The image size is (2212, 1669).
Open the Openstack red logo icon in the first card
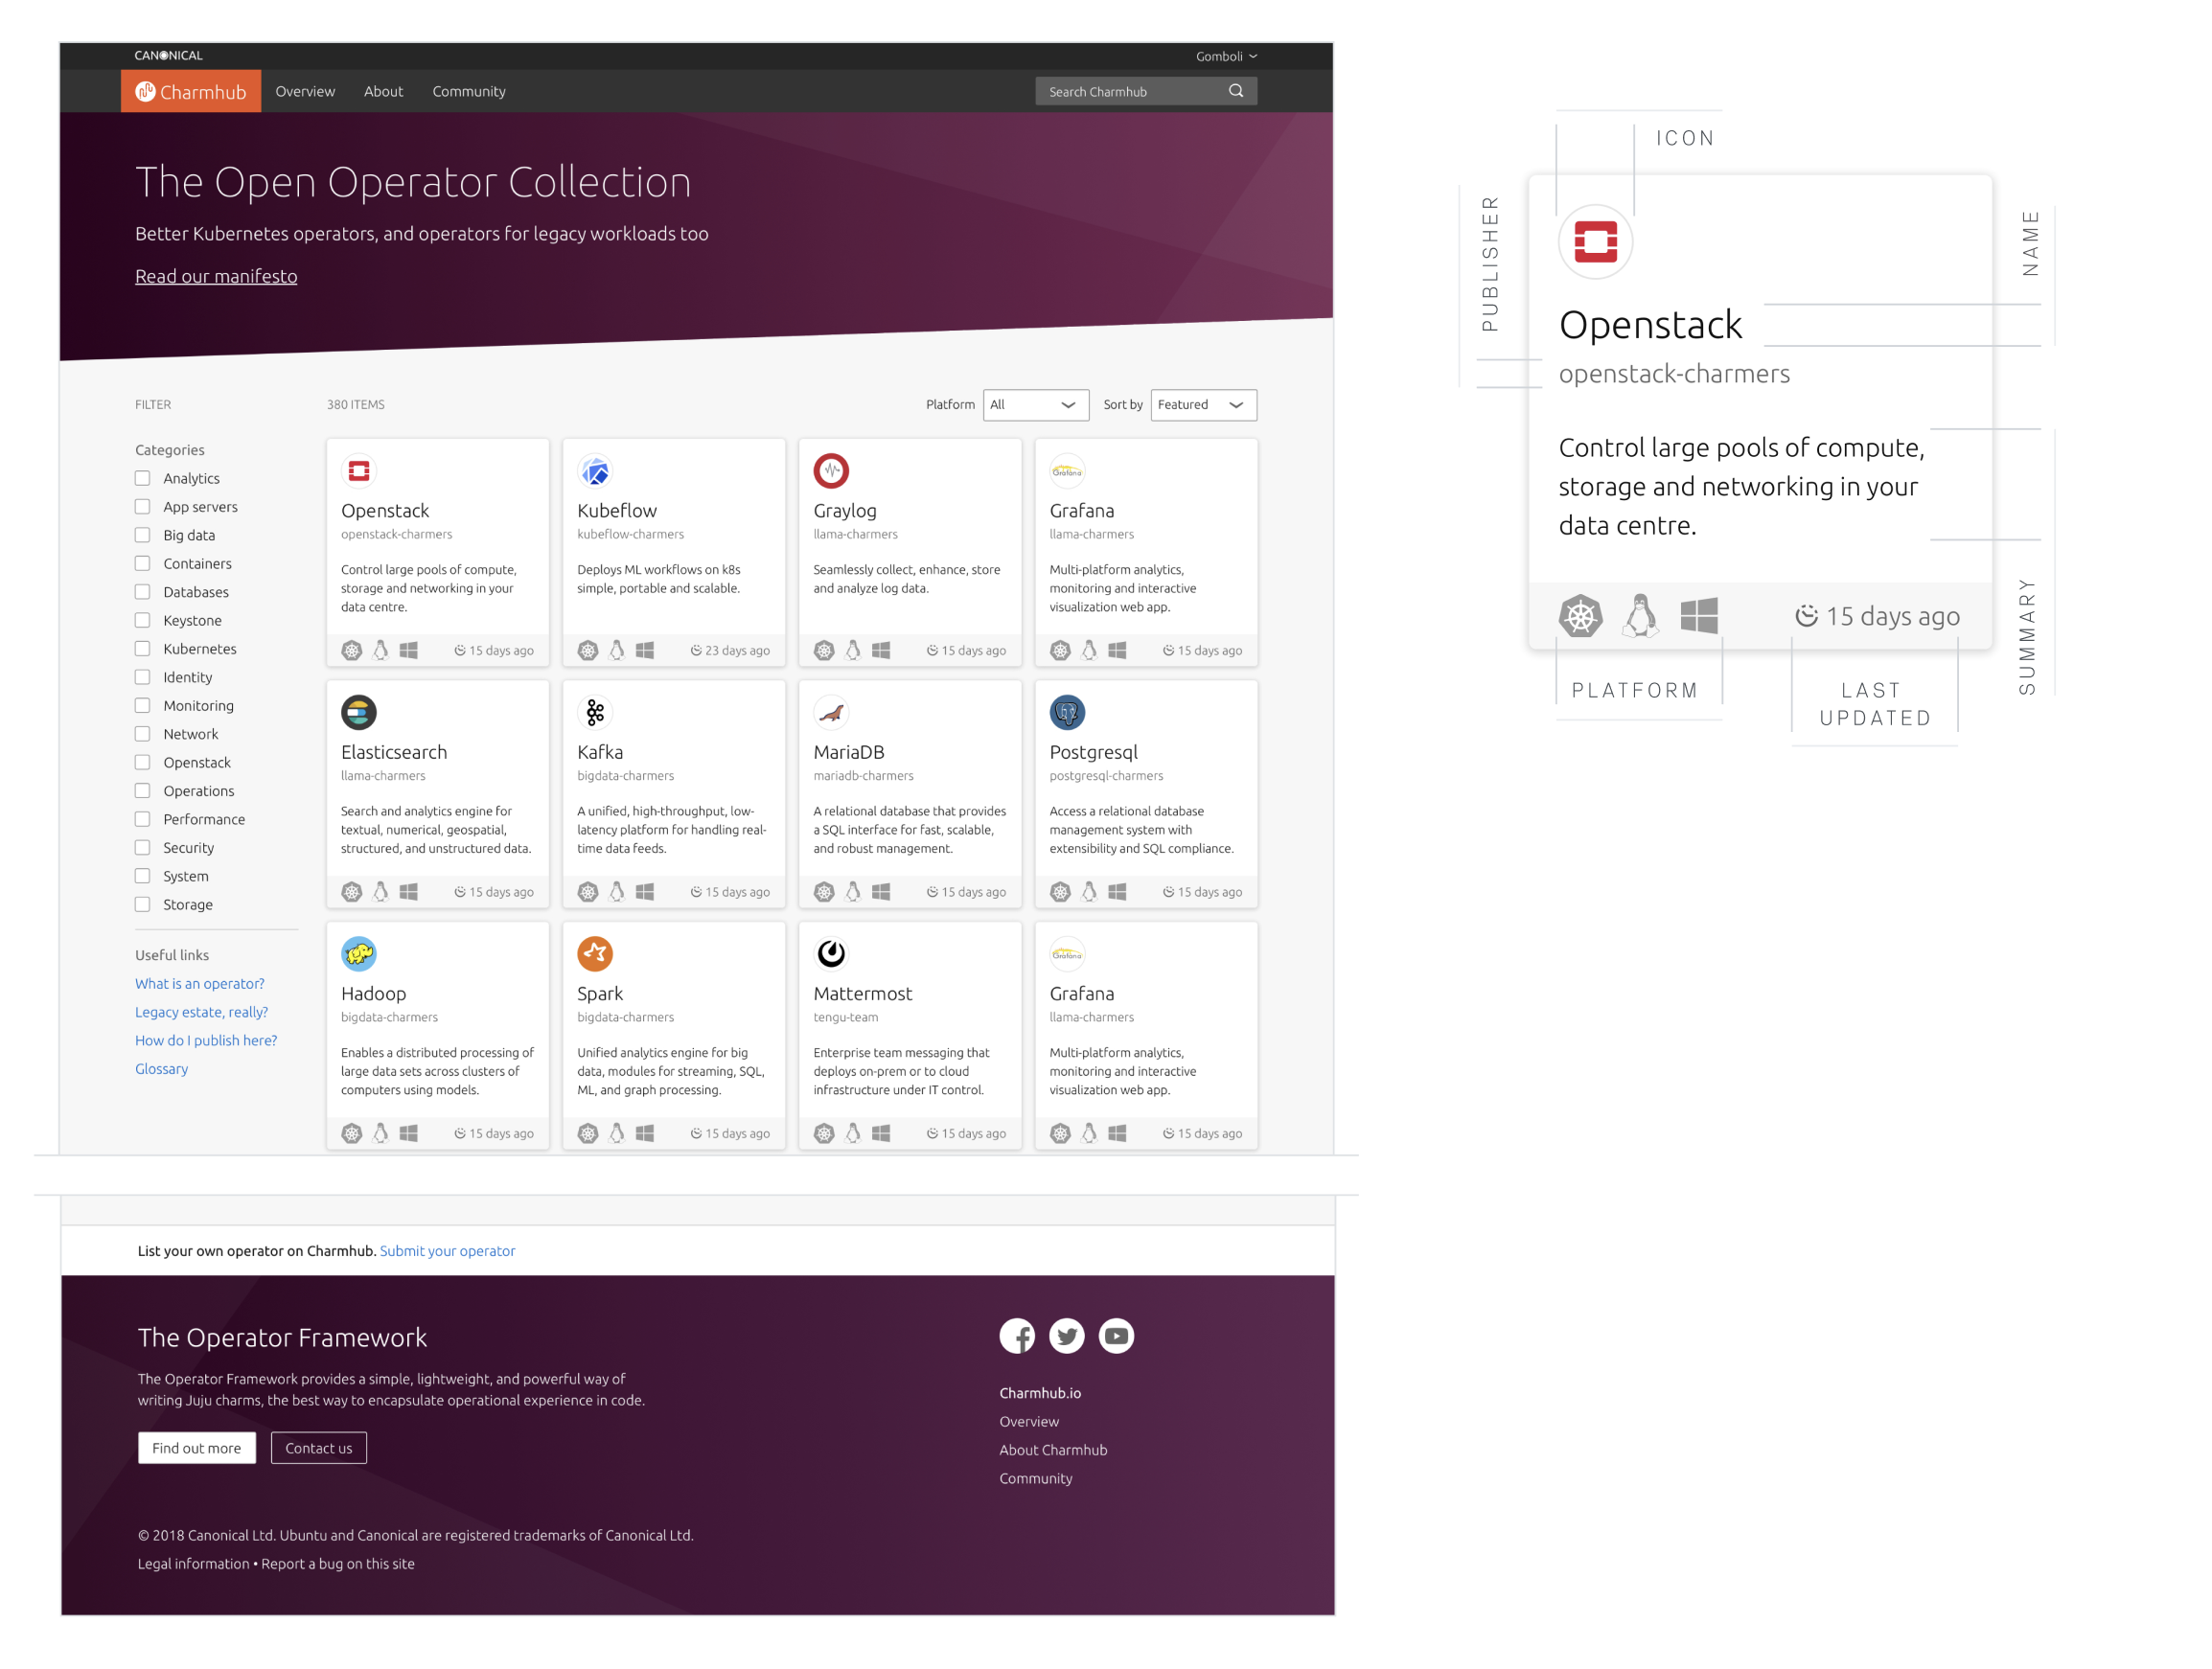coord(359,470)
